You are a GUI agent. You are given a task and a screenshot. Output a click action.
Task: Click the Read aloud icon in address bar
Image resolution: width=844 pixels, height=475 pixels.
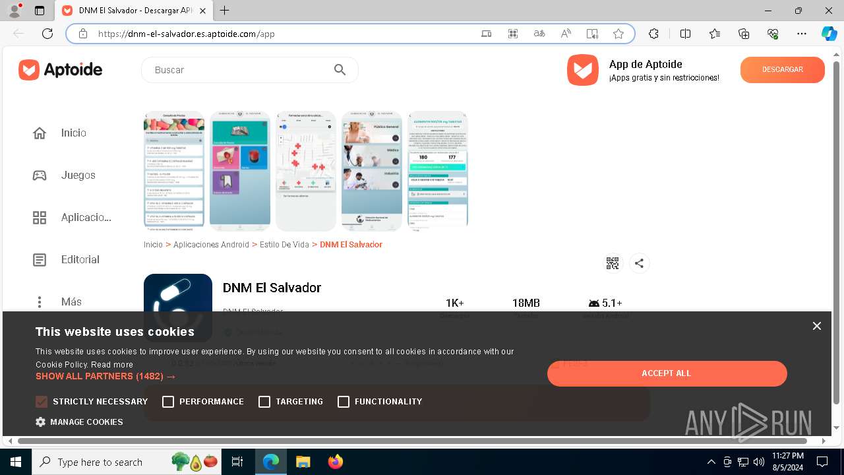[566, 34]
